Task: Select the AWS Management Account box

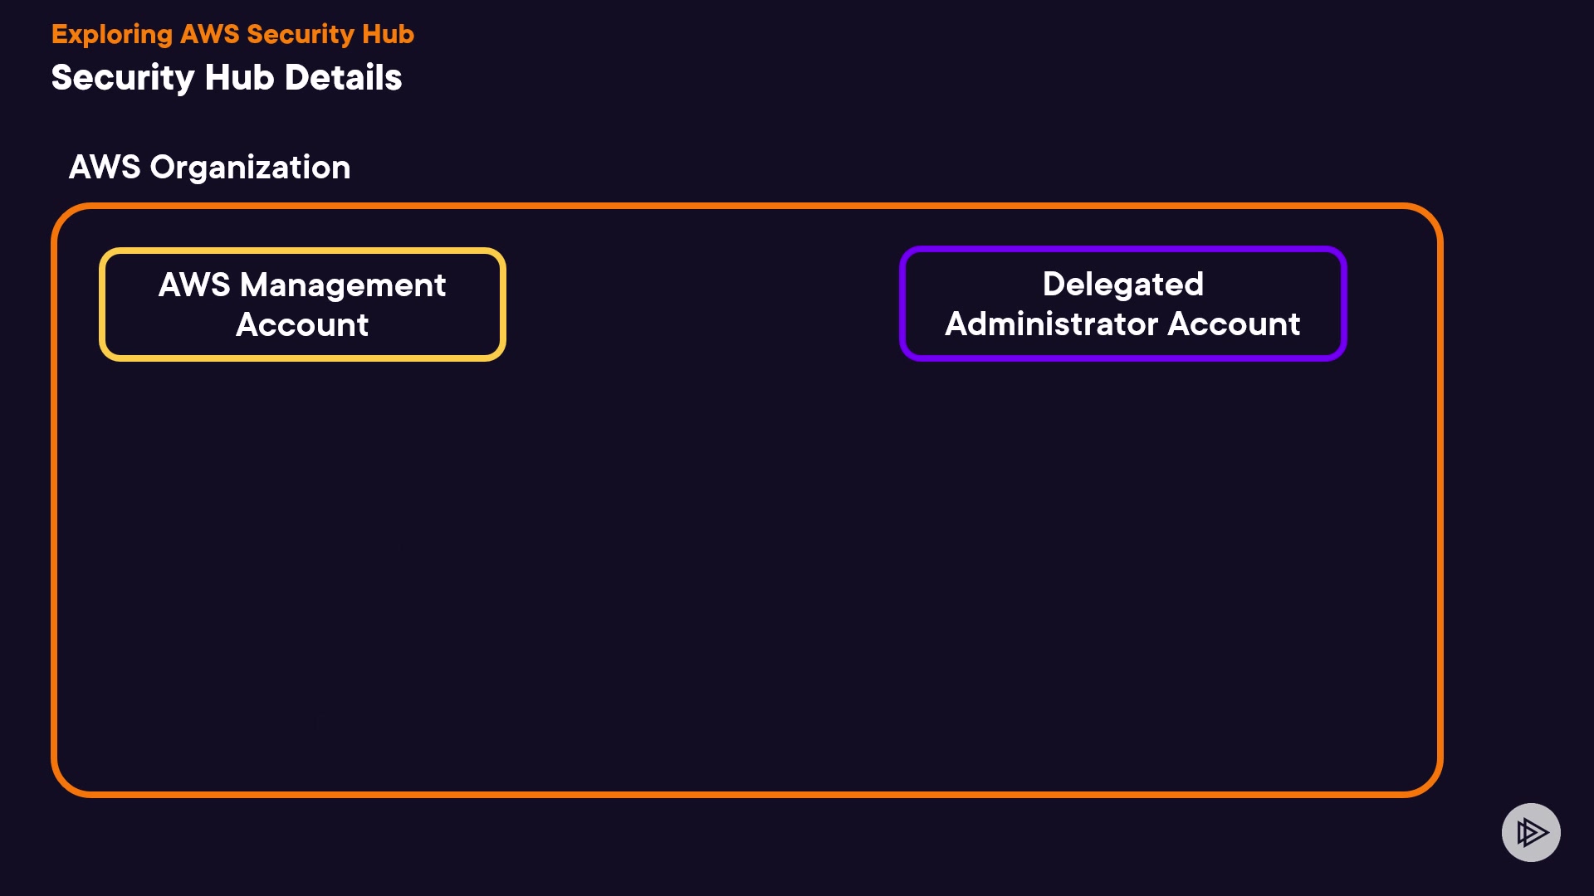Action: point(302,304)
